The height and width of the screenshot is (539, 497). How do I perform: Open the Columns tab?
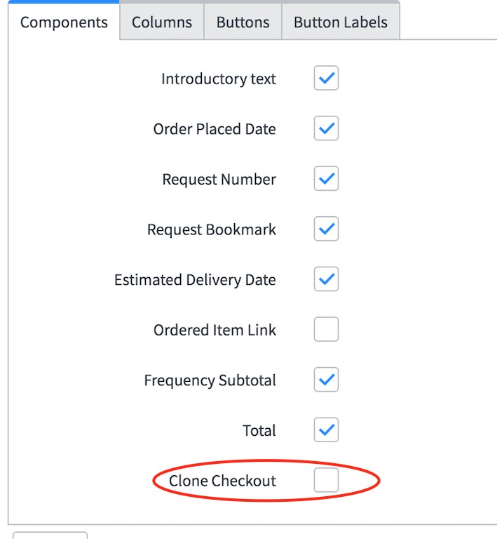(162, 22)
